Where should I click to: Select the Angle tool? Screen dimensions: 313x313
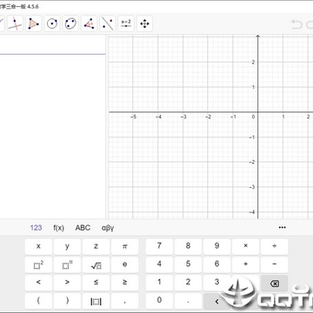click(x=90, y=23)
